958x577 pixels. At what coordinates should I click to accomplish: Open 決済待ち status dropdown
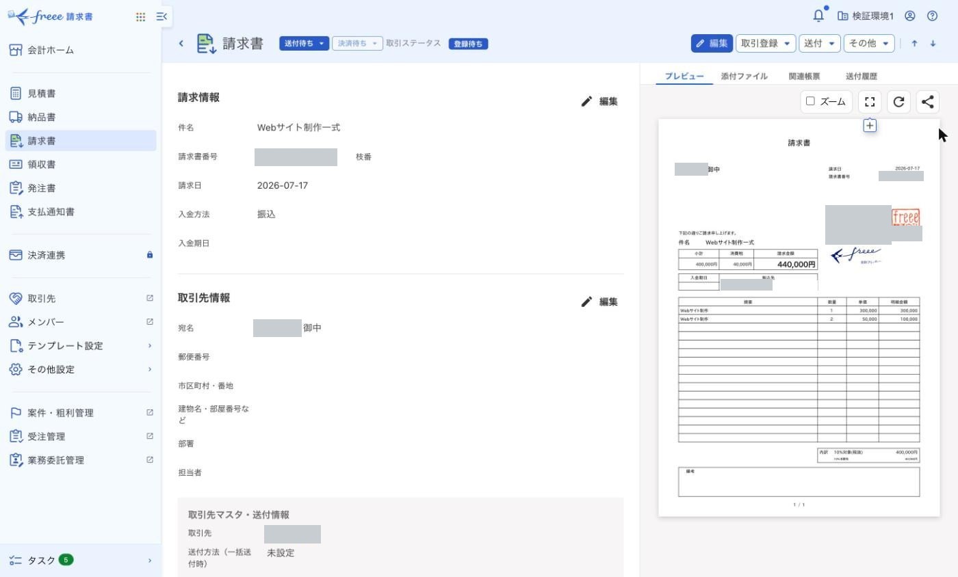[x=357, y=43]
